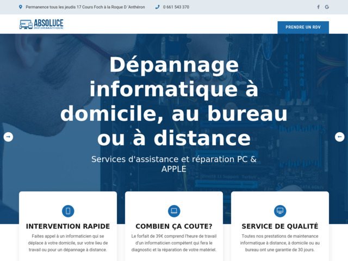Click the forfait de 39€ description text
The height and width of the screenshot is (261, 348).
coord(174,243)
